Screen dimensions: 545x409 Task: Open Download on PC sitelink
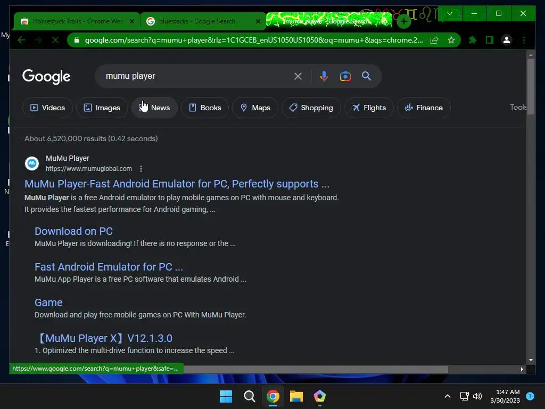(73, 231)
